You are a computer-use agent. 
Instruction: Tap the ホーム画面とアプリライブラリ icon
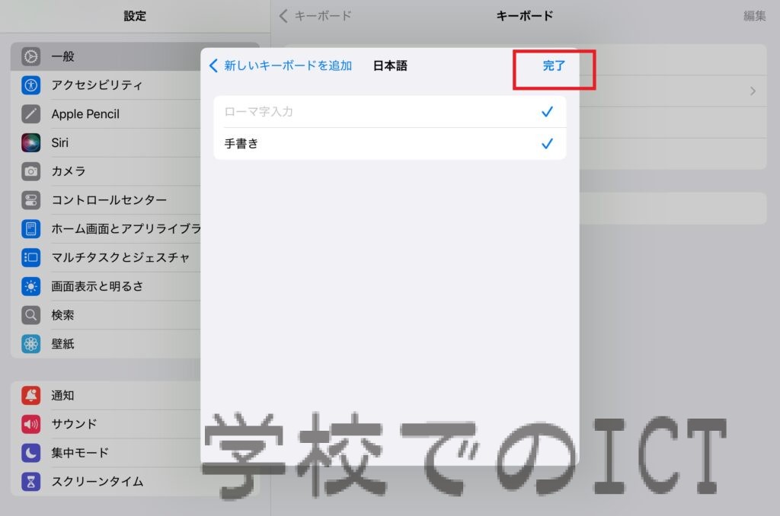pos(30,228)
